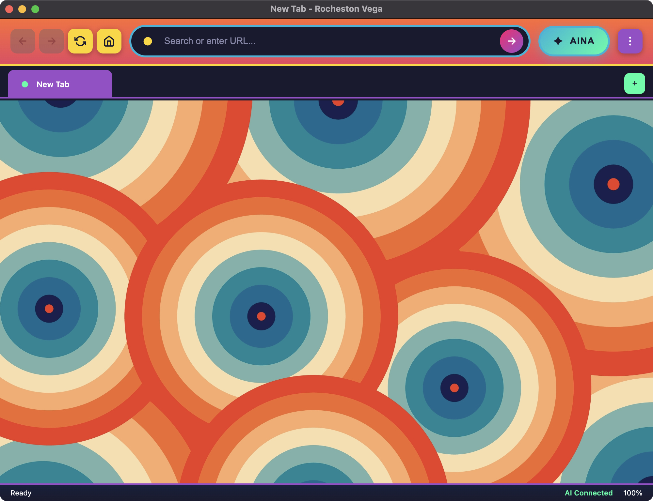Add a new tab with plus button

634,83
